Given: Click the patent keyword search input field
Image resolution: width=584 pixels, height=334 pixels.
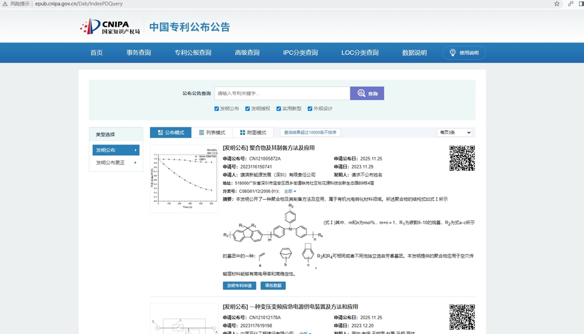Looking at the screenshot, I should pyautogui.click(x=282, y=93).
